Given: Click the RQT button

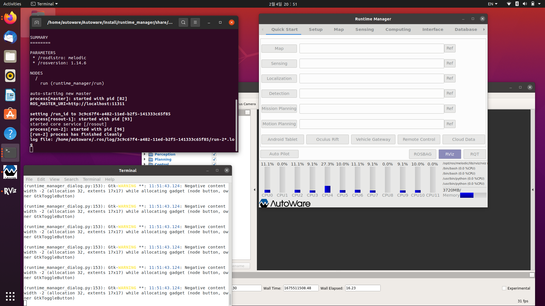Looking at the screenshot, I should pos(475,154).
